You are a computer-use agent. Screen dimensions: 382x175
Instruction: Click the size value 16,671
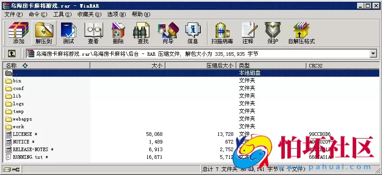pyautogui.click(x=154, y=157)
